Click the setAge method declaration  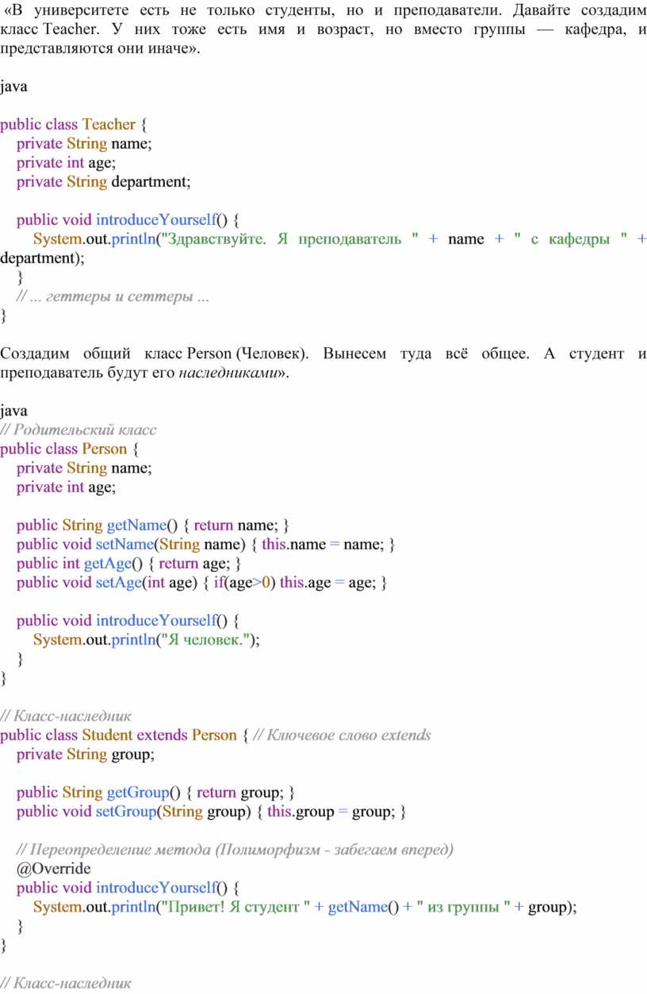(118, 583)
